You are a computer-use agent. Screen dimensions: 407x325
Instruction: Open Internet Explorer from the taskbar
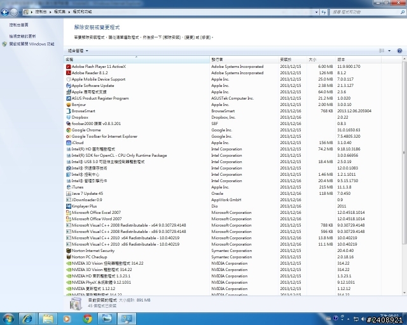pyautogui.click(x=27, y=318)
